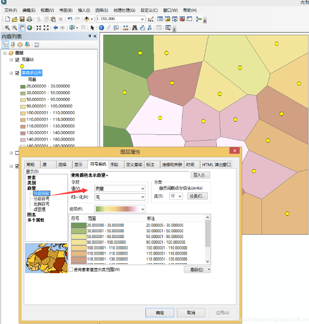This screenshot has height=324, width=309.
Task: Collapse the 泰森多边形 layer legend
Action: (x=11, y=73)
